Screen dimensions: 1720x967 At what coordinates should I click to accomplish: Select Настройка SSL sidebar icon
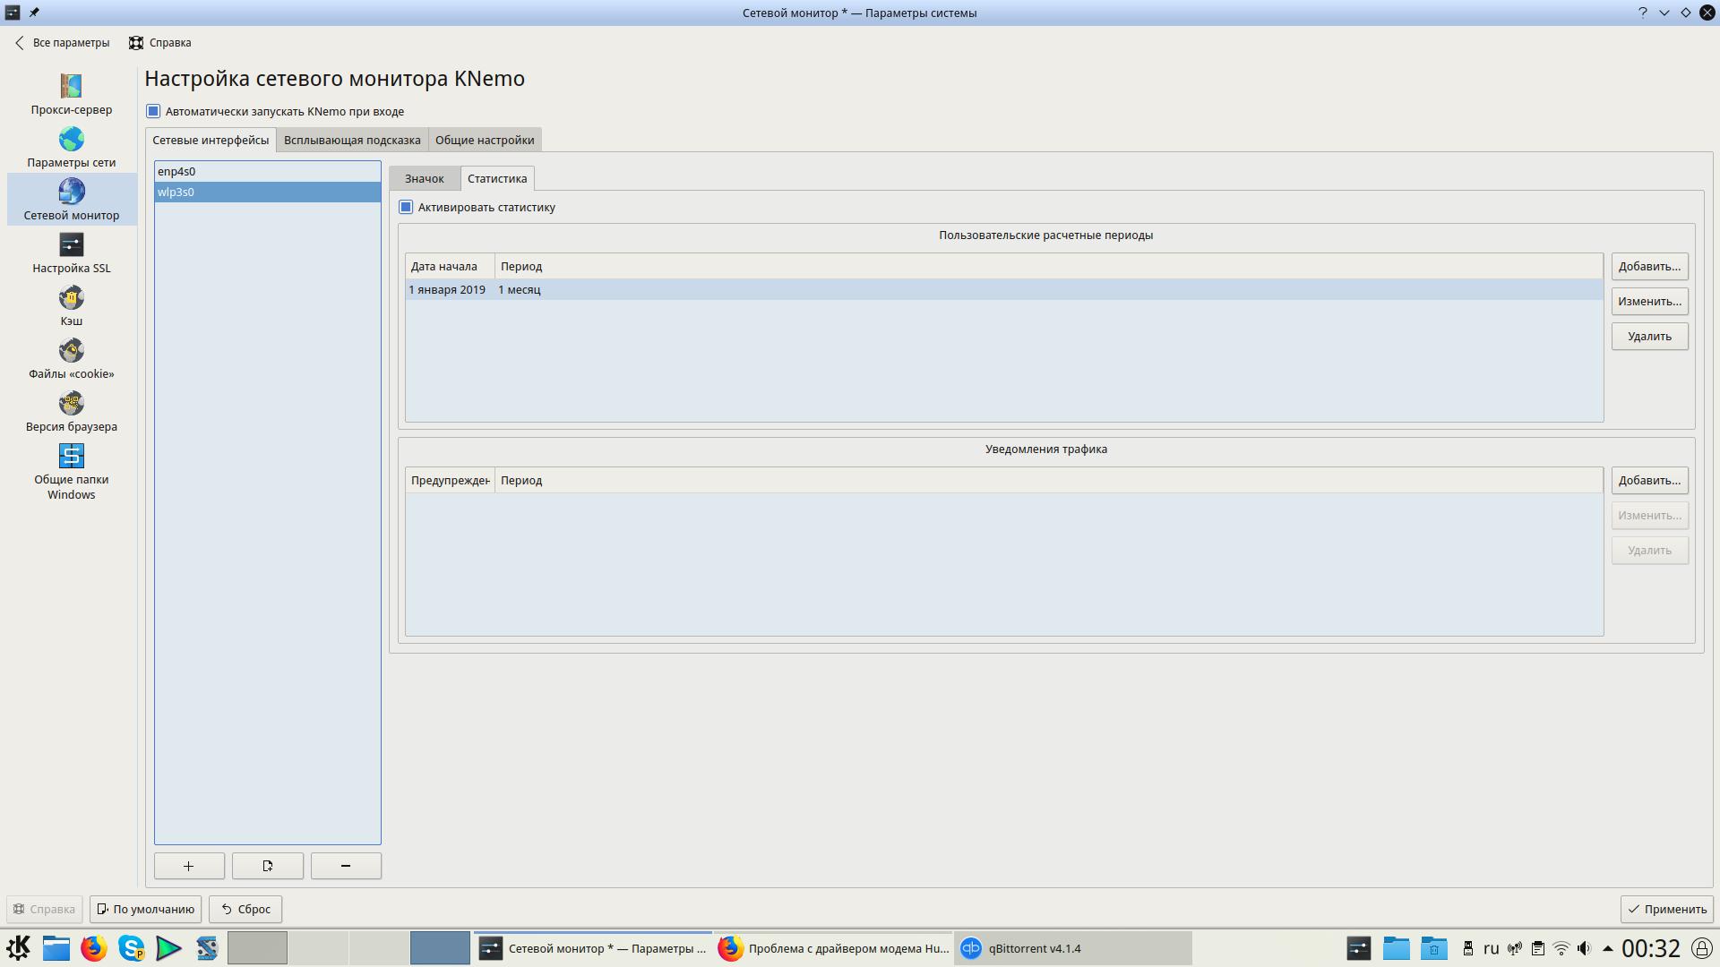pyautogui.click(x=71, y=252)
